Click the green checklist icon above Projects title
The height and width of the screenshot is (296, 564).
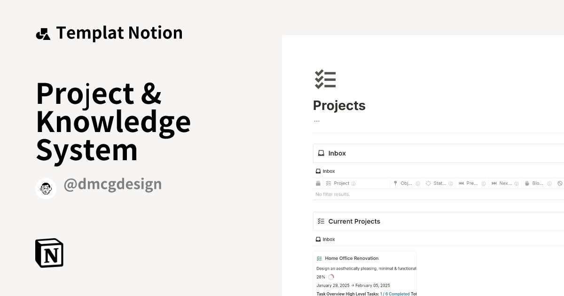point(325,79)
